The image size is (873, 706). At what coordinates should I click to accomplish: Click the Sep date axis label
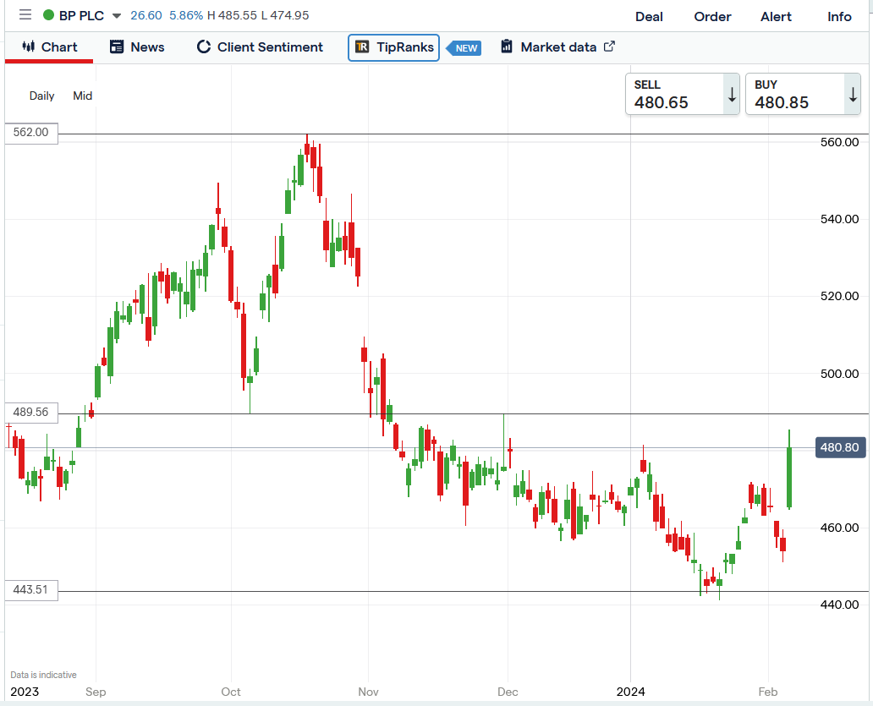coord(96,692)
